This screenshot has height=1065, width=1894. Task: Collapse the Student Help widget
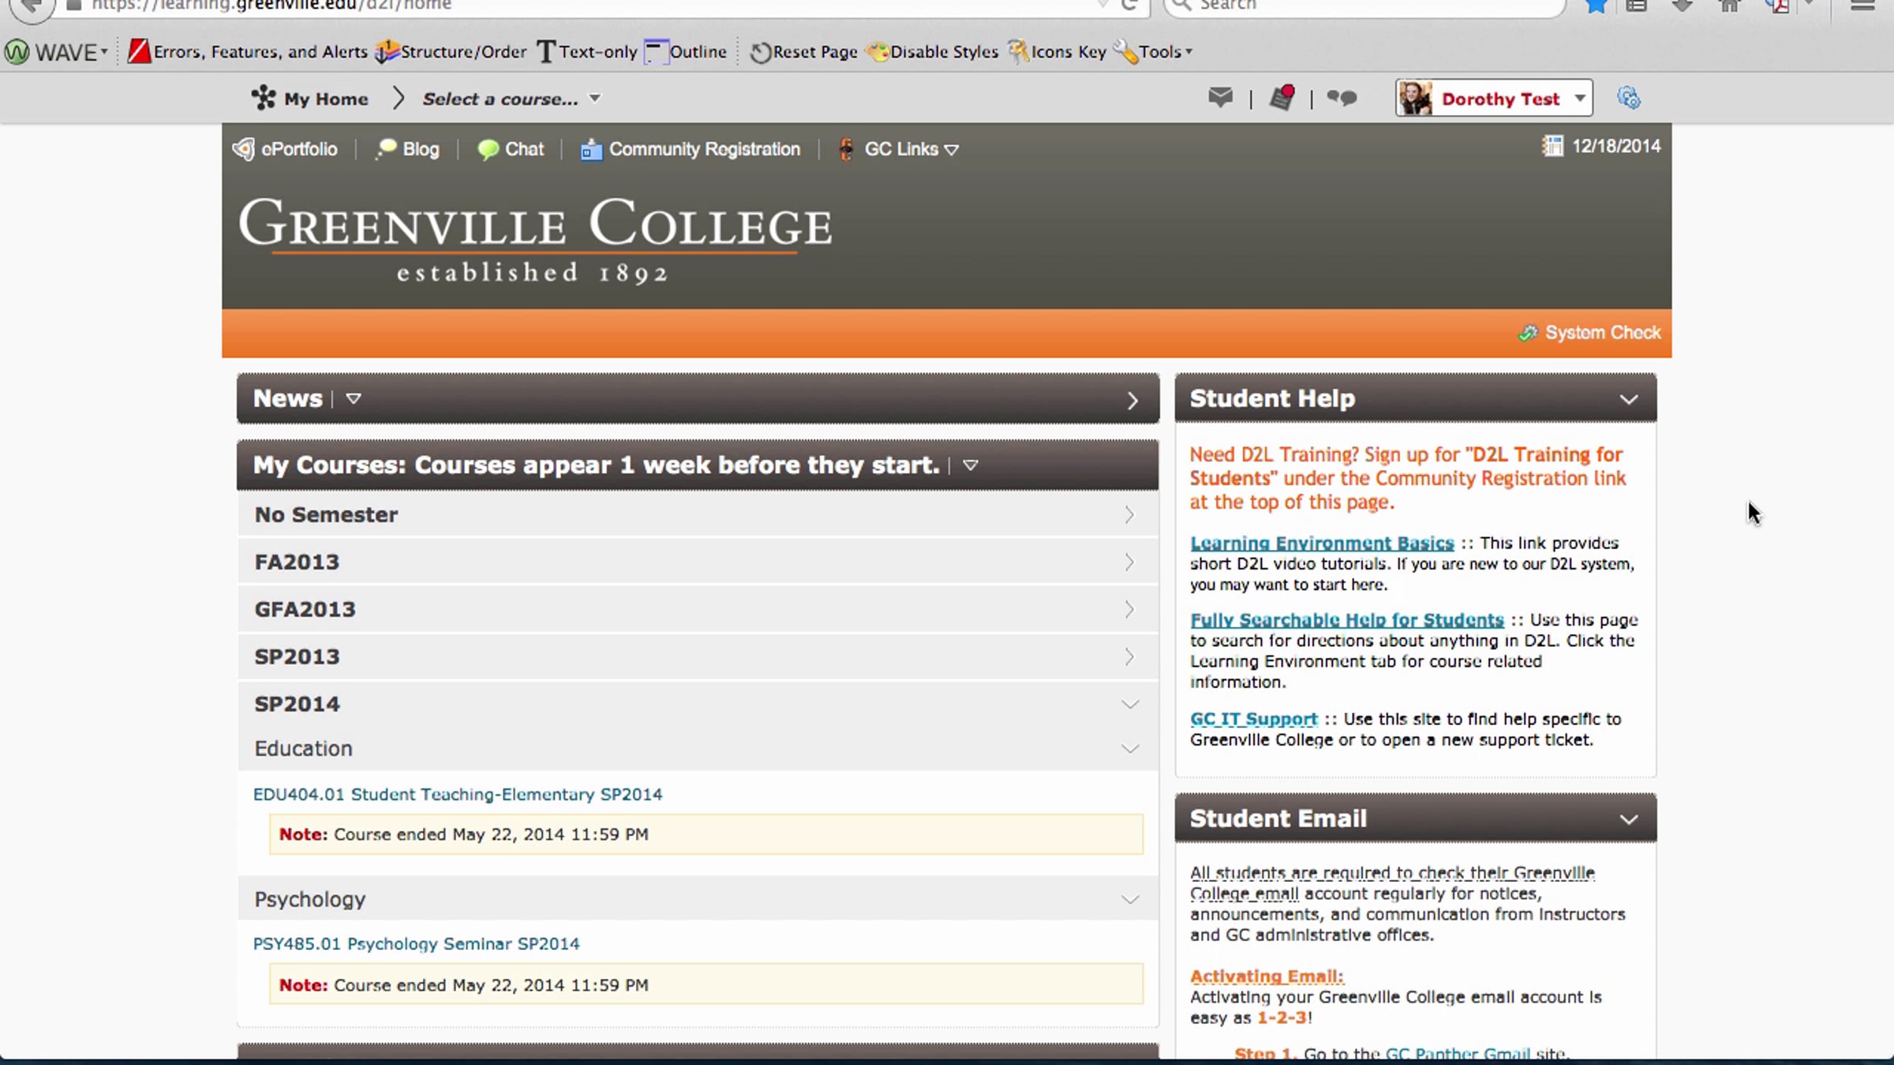(x=1629, y=399)
